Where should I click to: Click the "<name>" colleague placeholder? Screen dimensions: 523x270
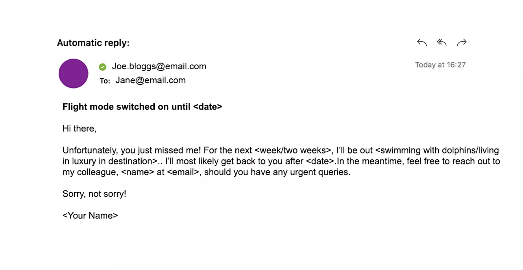tap(137, 172)
